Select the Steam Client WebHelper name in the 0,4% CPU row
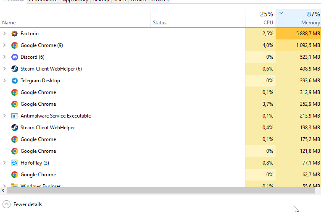This screenshot has width=321, height=212. click(48, 128)
